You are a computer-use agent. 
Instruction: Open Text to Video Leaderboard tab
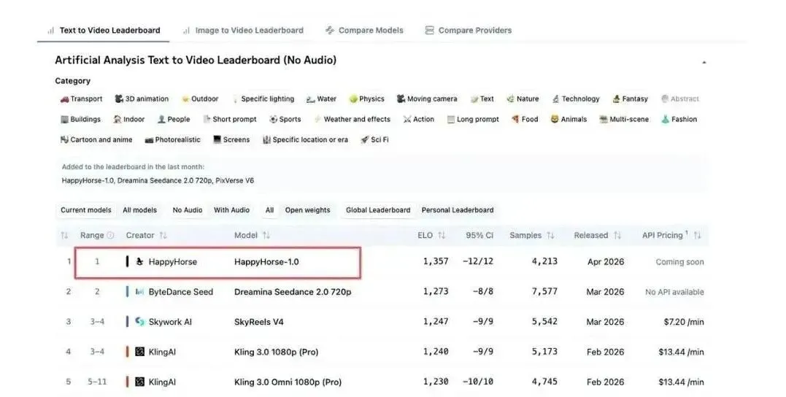(x=104, y=30)
